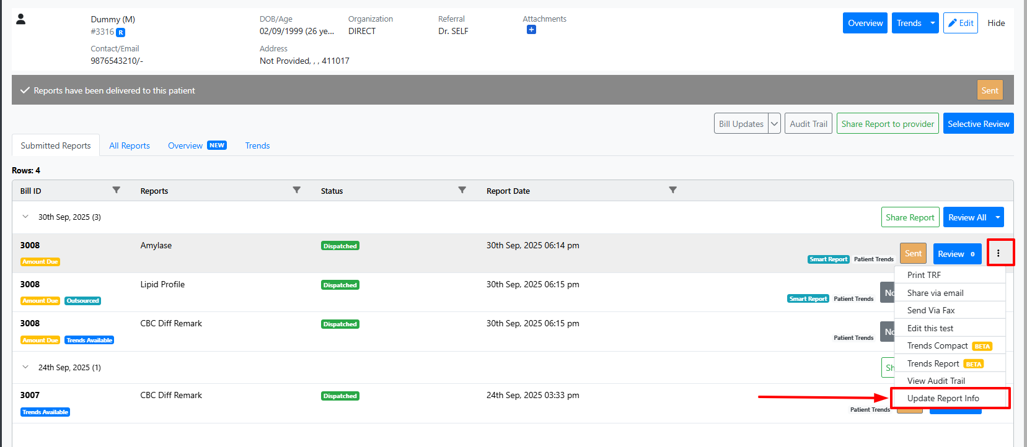Screen dimensions: 1027x447
Task: Select Update Report Info menu item
Action: tap(943, 398)
